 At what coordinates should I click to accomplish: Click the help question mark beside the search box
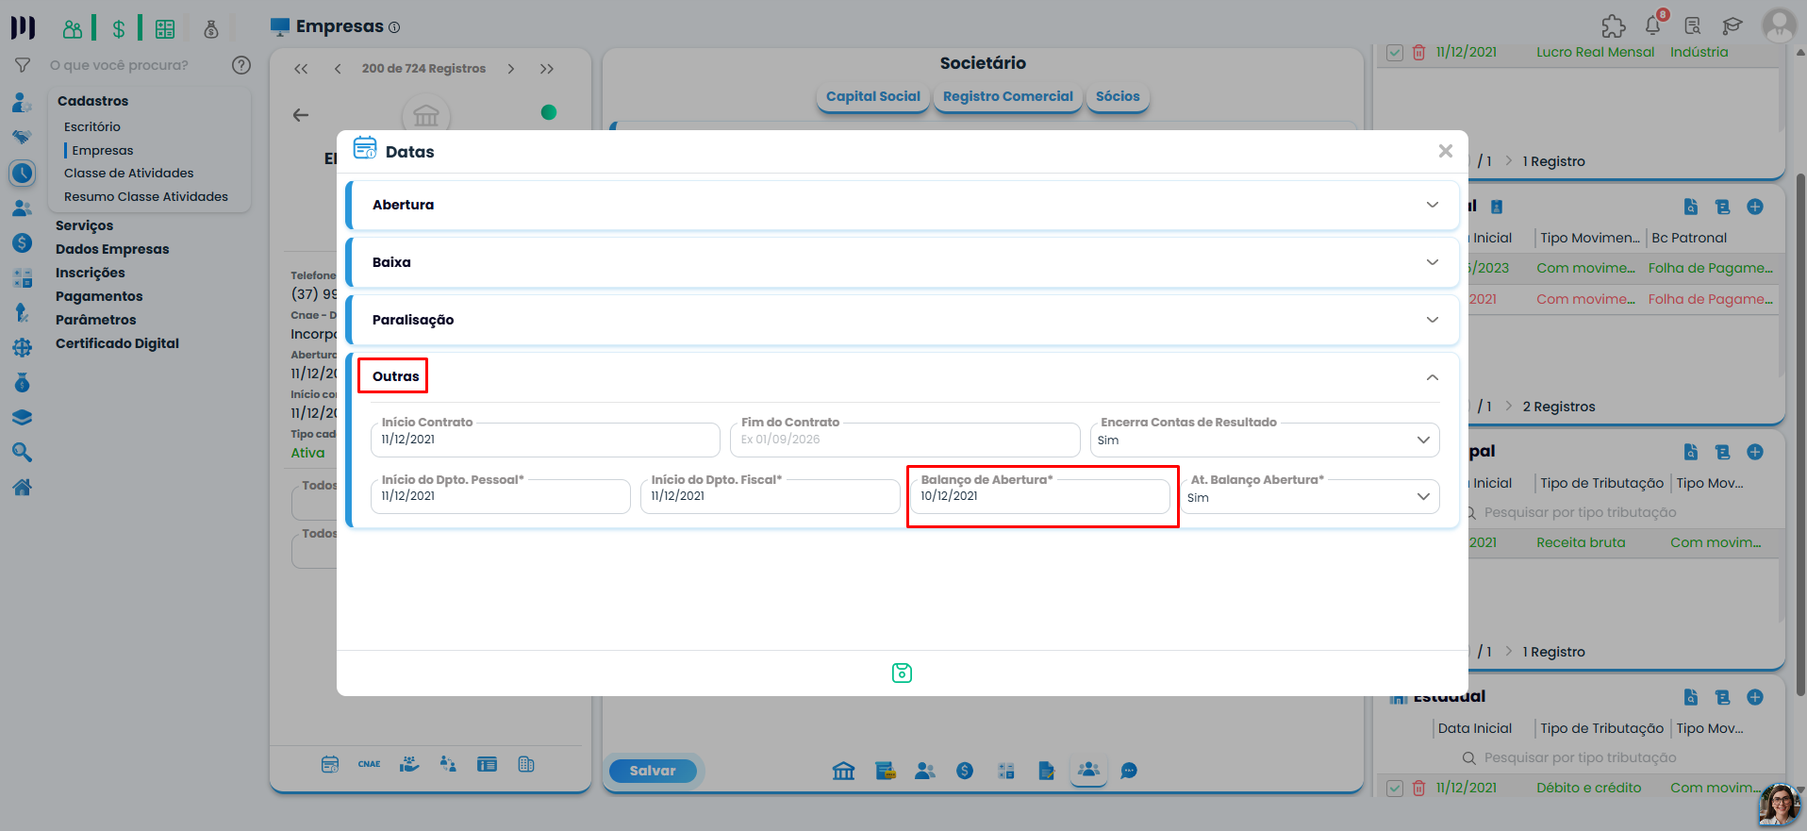pos(241,65)
